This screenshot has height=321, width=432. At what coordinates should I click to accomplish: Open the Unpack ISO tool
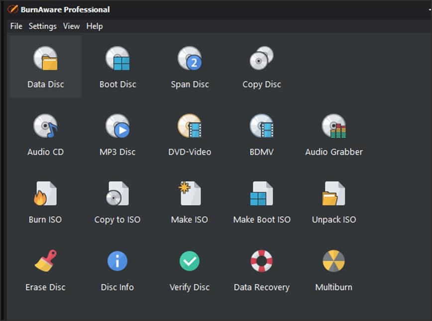334,194
